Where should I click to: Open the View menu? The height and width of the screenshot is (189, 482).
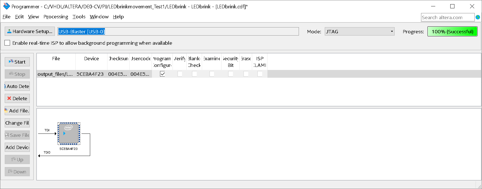(x=33, y=17)
